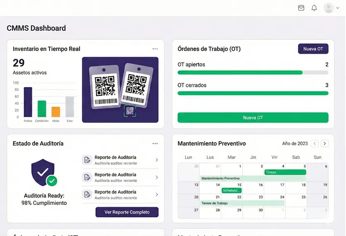
Task: Click the OT apiertos progress bar
Action: [253, 73]
